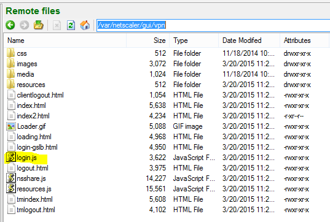Click the tmlogout.html file icon
The image size is (330, 222).
[11, 210]
